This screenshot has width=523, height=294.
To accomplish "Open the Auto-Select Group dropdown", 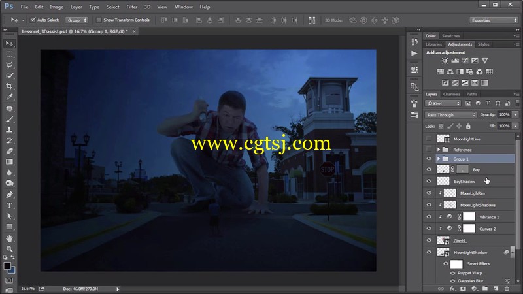I will pyautogui.click(x=76, y=20).
